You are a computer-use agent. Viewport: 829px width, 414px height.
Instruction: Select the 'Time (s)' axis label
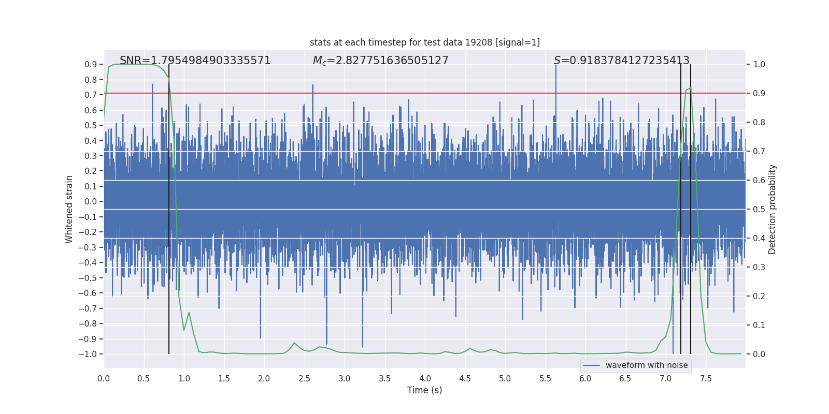click(x=425, y=390)
